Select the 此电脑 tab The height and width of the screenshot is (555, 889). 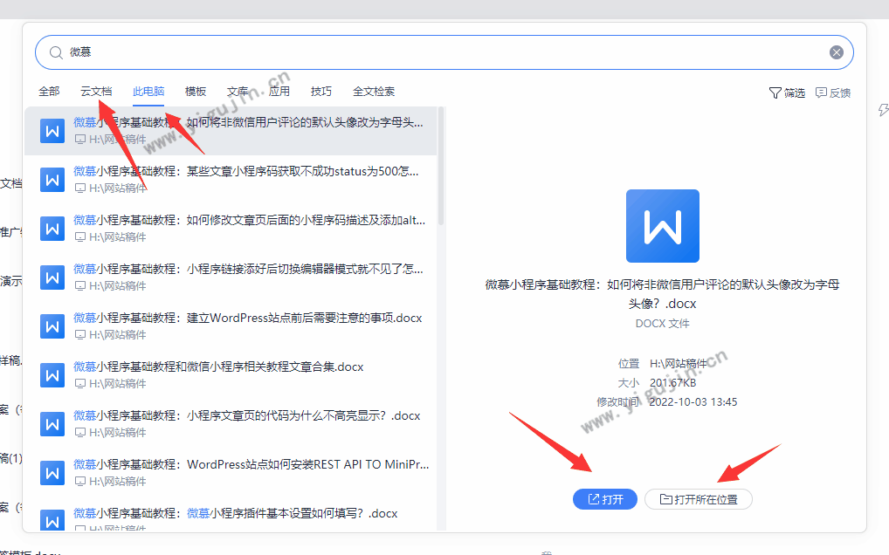pos(148,91)
